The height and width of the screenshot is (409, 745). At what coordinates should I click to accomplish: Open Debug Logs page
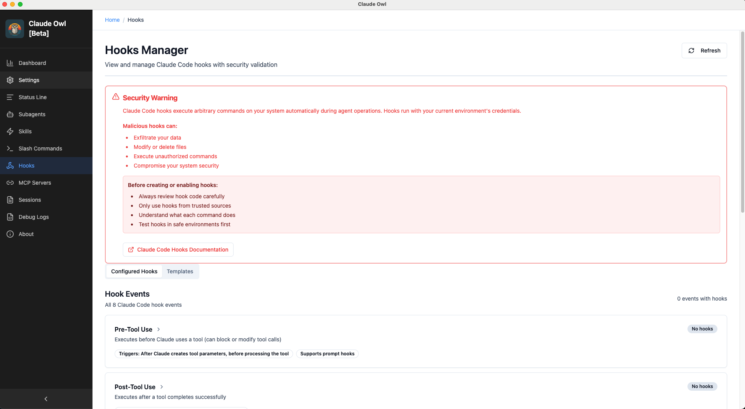pyautogui.click(x=46, y=217)
